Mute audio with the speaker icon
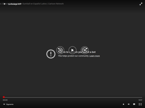This screenshot has width=145, height=108. pos(129,104)
